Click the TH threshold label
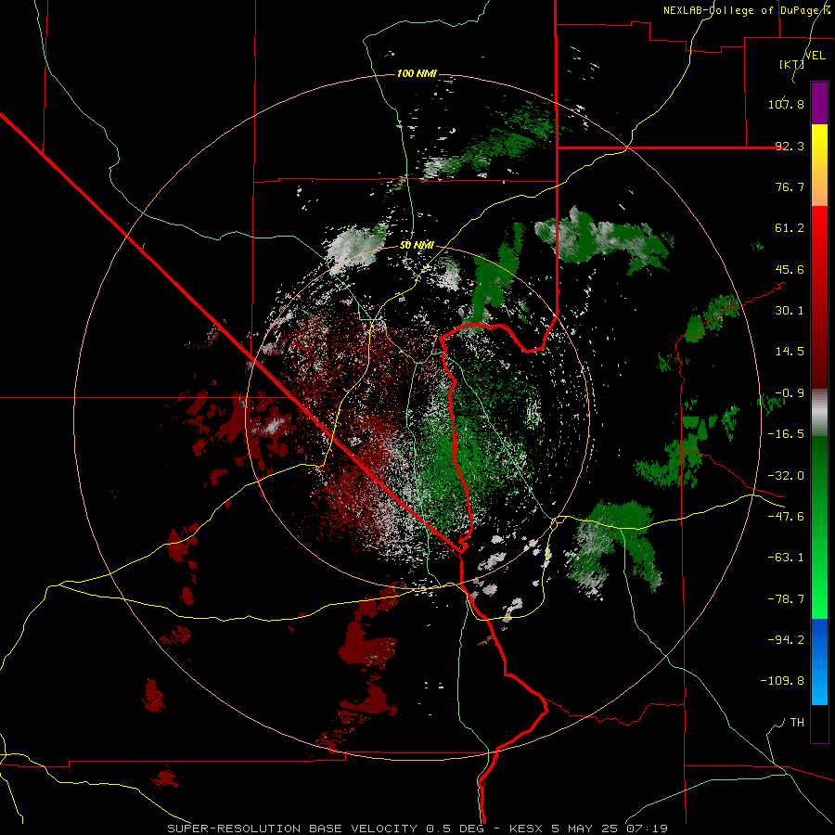The height and width of the screenshot is (835, 835). click(x=797, y=723)
